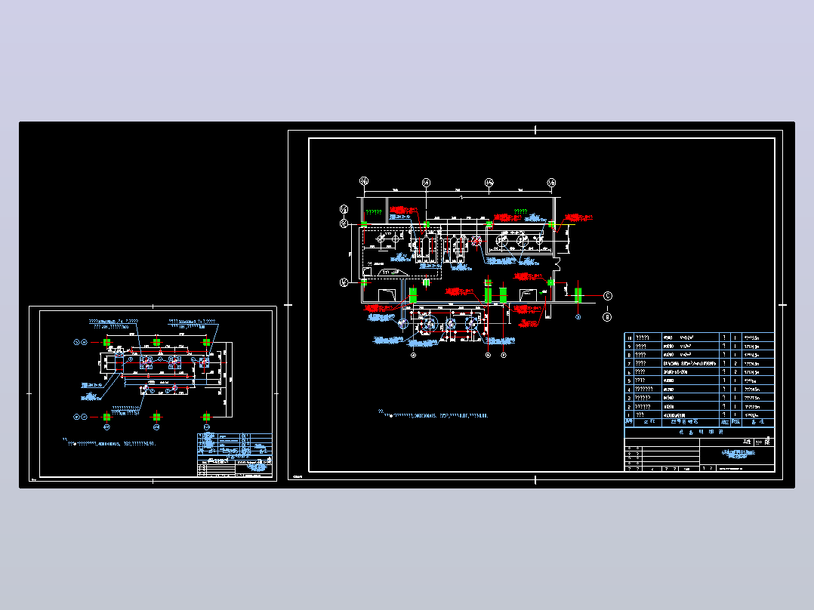Image resolution: width=814 pixels, height=610 pixels.
Task: Click the crossed circular equipment symbol in the plan
Action: [x=476, y=242]
